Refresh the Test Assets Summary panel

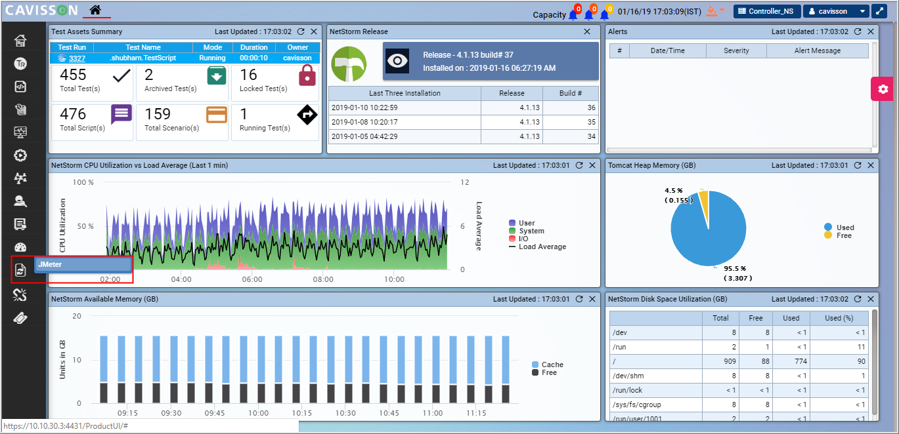[301, 31]
